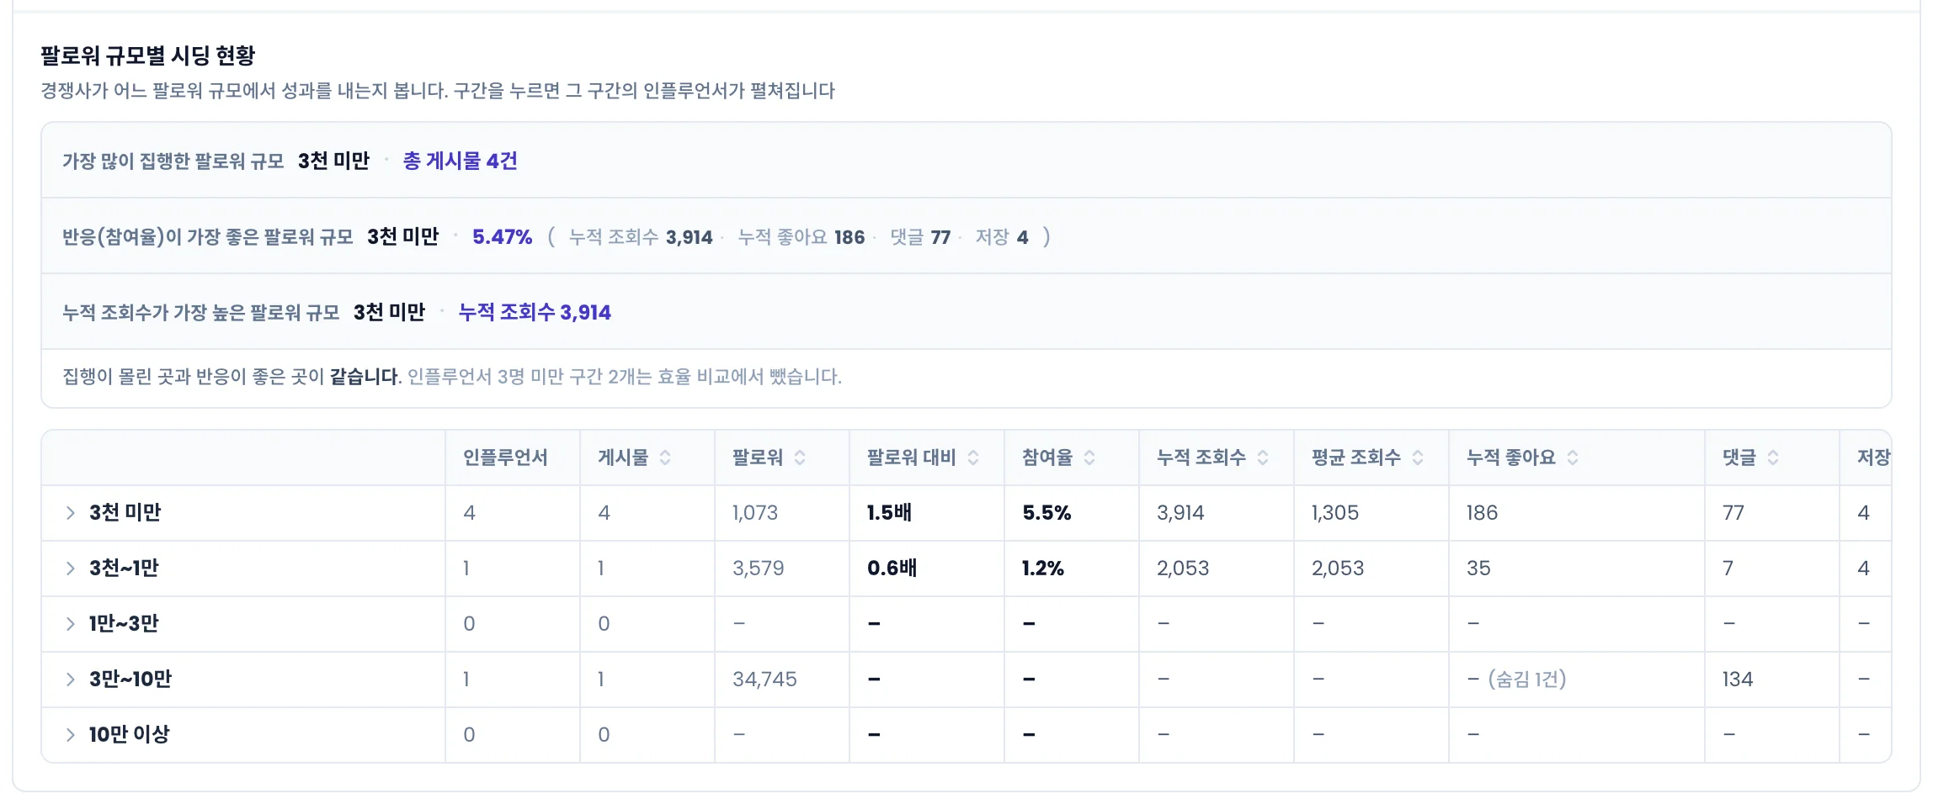Expand the 1만~3만 row chevron
Screen dimensions: 1933x804
71,624
